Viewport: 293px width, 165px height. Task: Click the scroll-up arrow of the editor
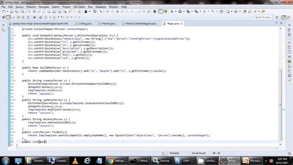point(280,28)
